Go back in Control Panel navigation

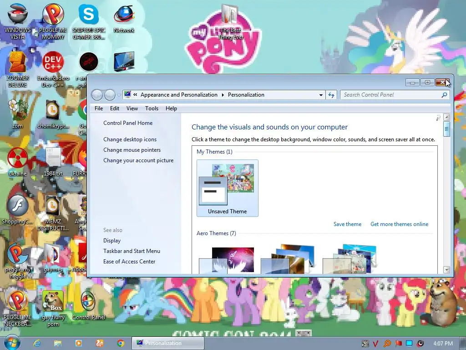97,95
